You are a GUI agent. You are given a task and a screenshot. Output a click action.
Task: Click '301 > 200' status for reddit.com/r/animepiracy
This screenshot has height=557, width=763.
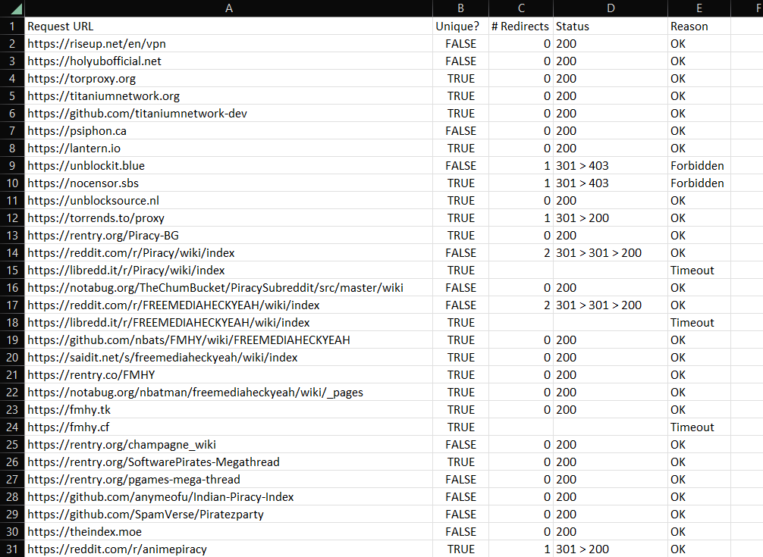point(611,549)
